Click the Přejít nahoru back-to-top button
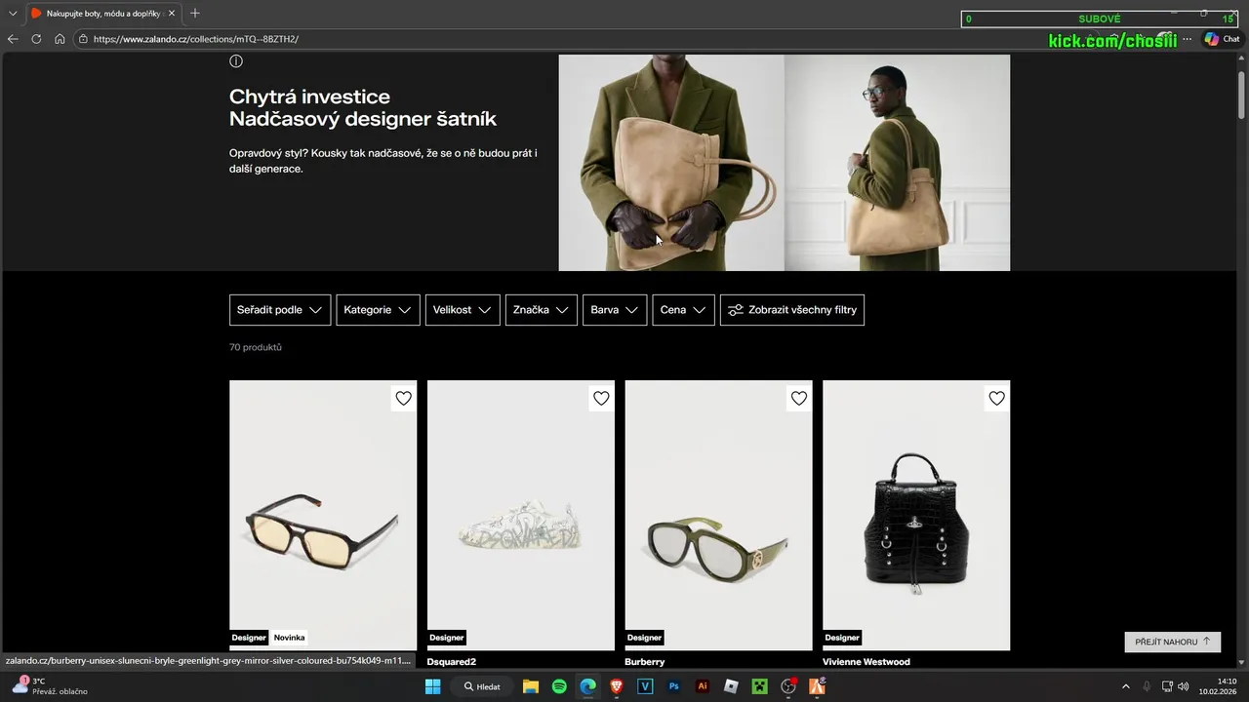This screenshot has width=1249, height=702. coord(1172,642)
